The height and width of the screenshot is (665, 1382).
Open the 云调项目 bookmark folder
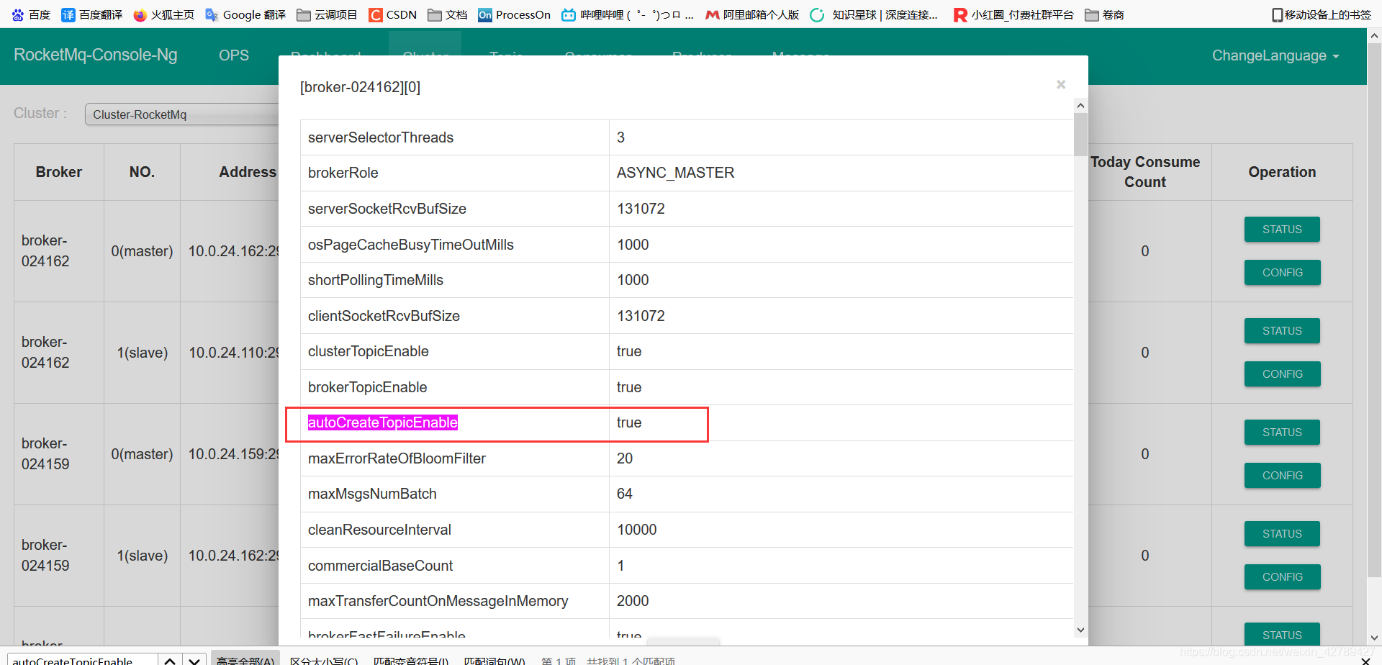(x=327, y=14)
